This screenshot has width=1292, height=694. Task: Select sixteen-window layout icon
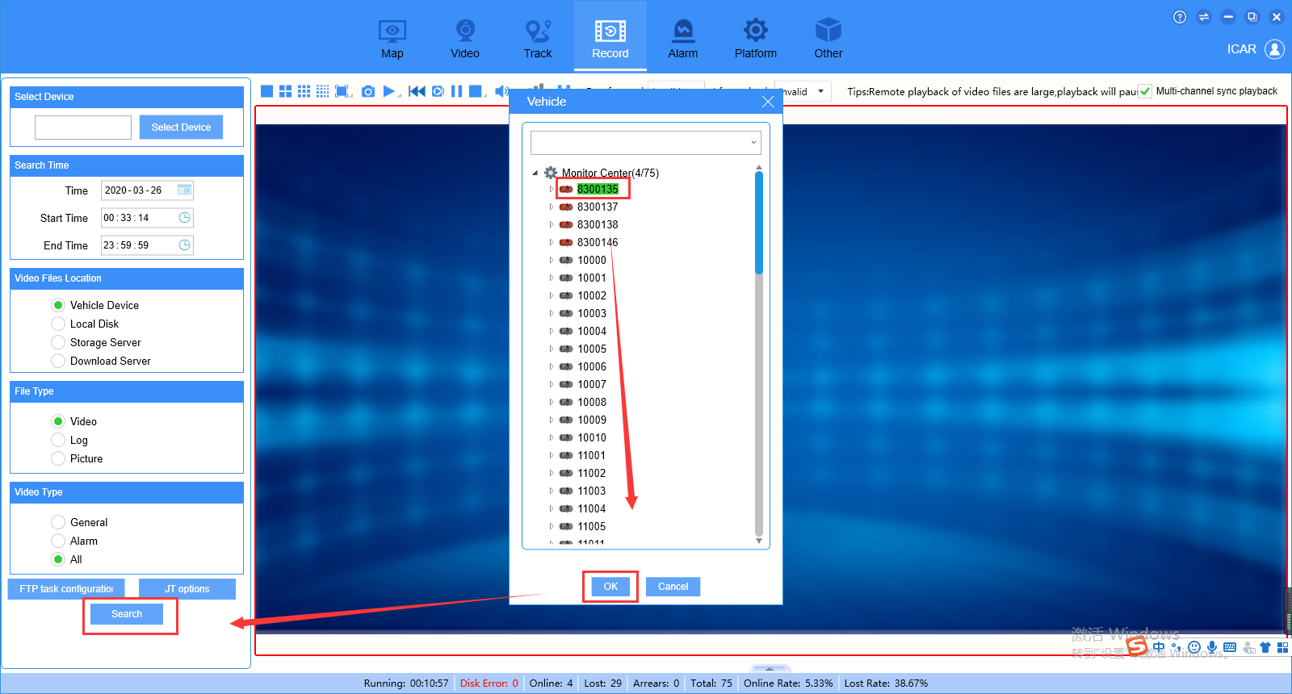(x=322, y=91)
